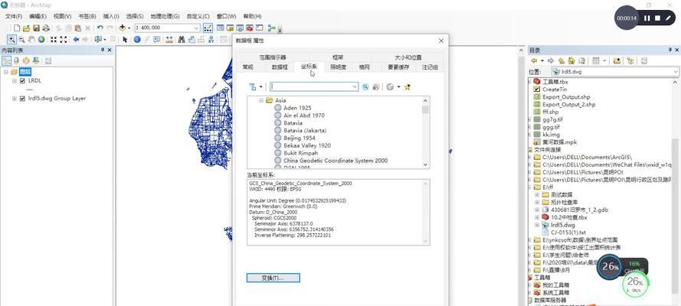This screenshot has height=306, width=681.
Task: Select the Pan hand tool
Action: click(31, 40)
